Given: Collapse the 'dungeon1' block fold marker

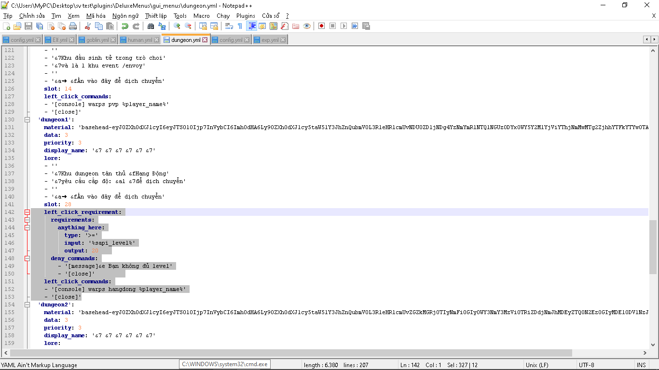Looking at the screenshot, I should tap(27, 119).
